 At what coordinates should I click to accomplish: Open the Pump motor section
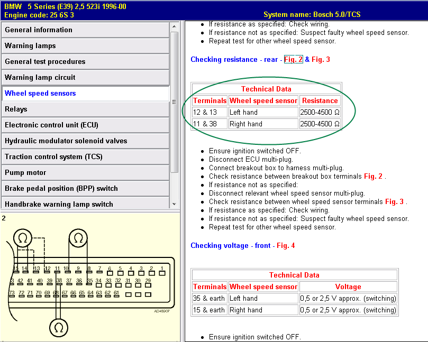pyautogui.click(x=85, y=172)
